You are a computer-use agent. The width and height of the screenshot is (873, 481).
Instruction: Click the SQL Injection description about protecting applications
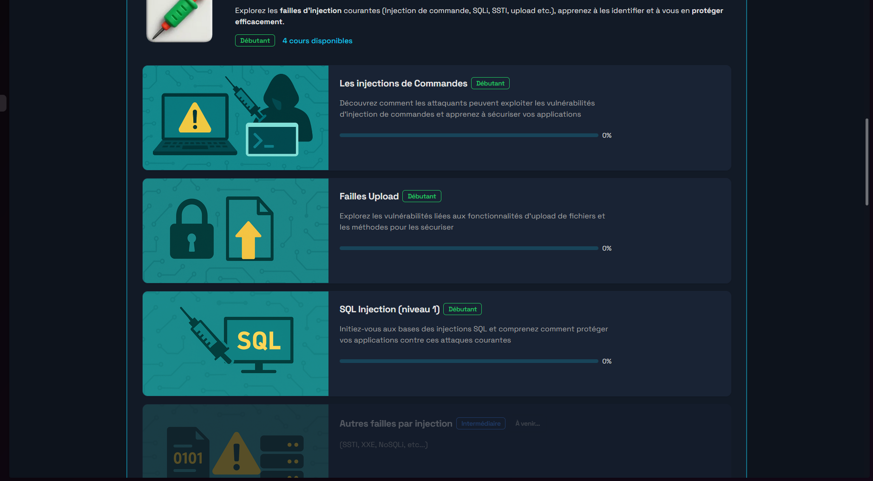[x=473, y=334]
